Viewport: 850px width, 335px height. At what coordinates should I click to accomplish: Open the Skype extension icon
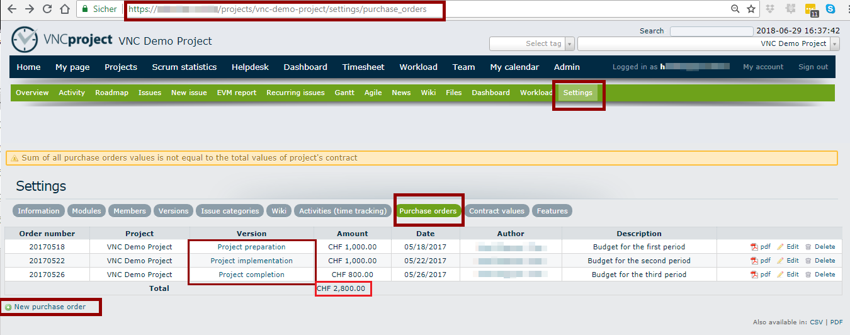click(830, 9)
